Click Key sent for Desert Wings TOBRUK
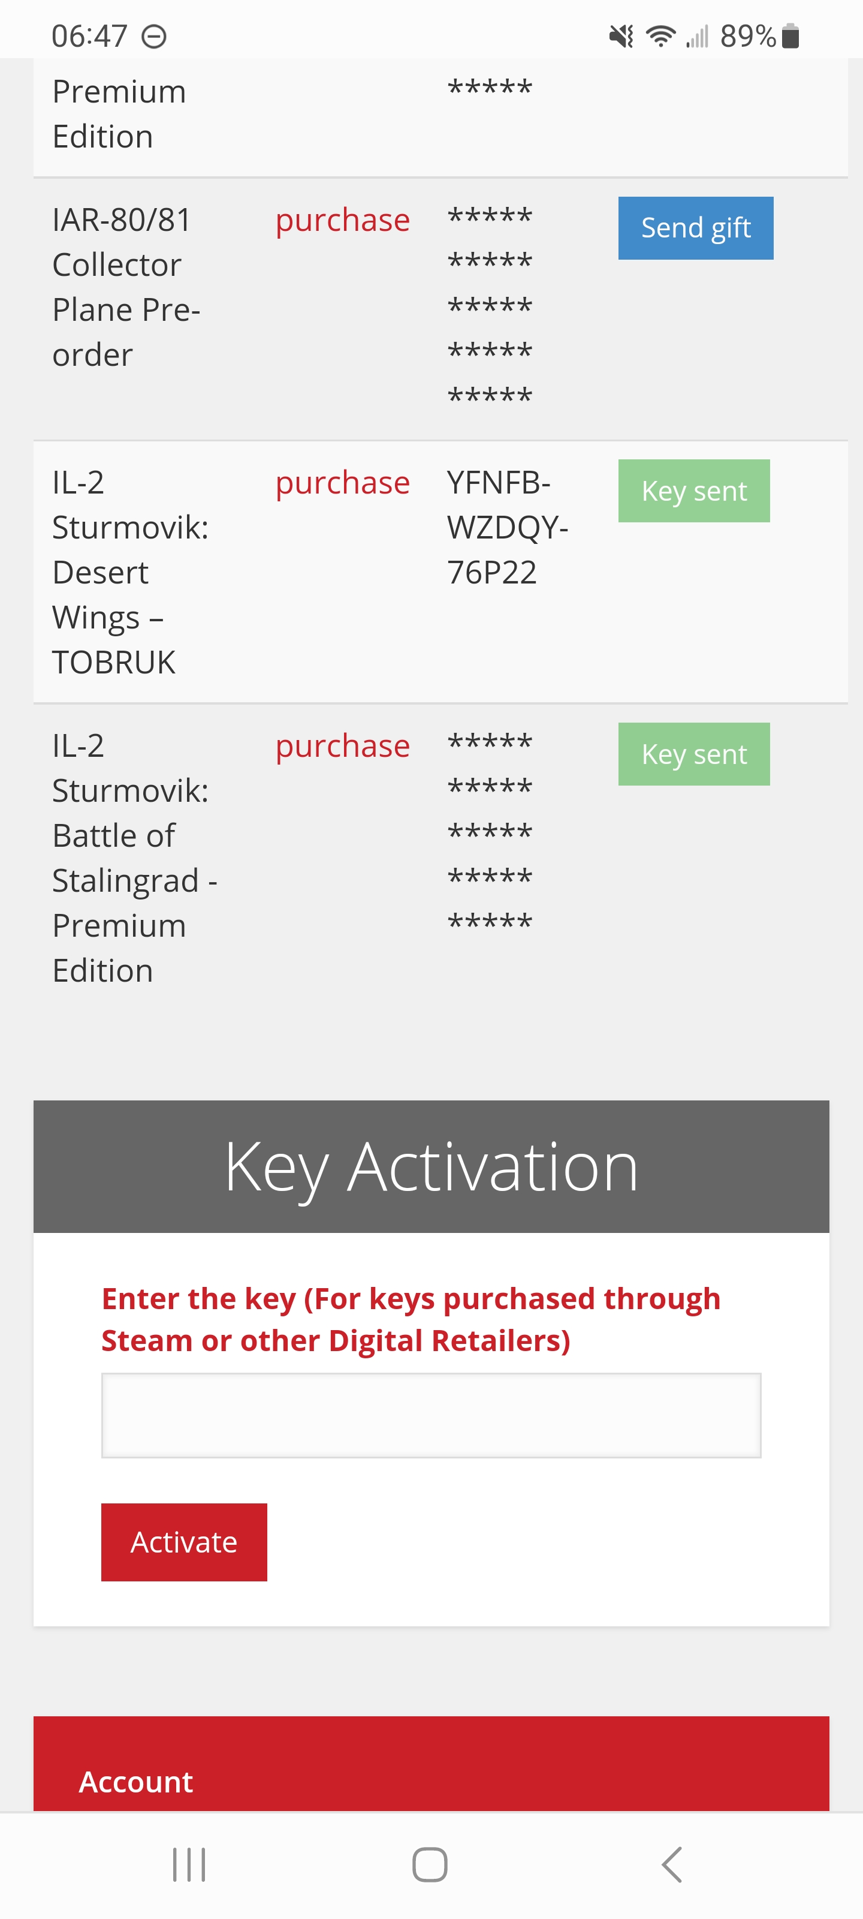 tap(693, 491)
